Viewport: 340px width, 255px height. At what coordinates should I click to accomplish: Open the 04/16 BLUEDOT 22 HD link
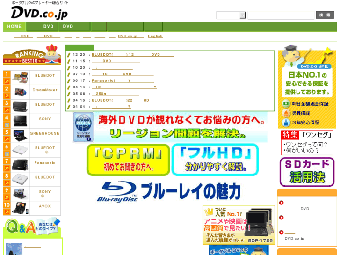[134, 100]
